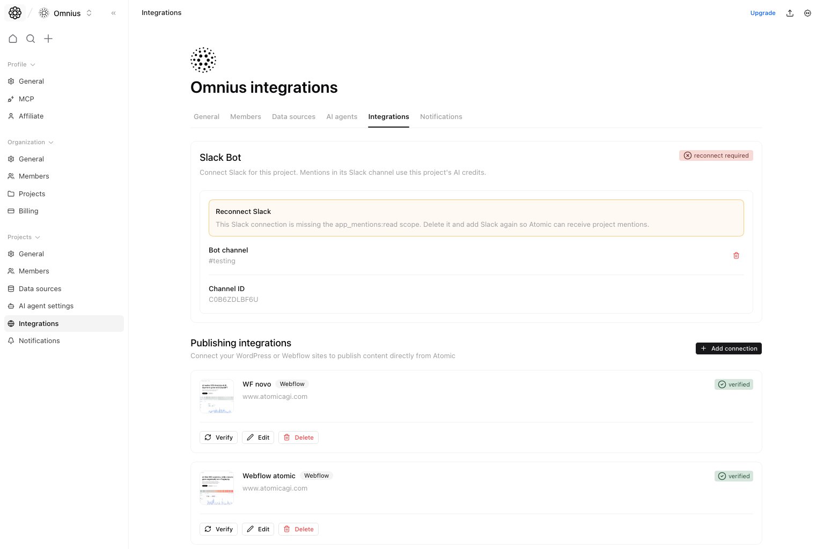
Task: Open Notifications in the sidebar
Action: (x=64, y=341)
